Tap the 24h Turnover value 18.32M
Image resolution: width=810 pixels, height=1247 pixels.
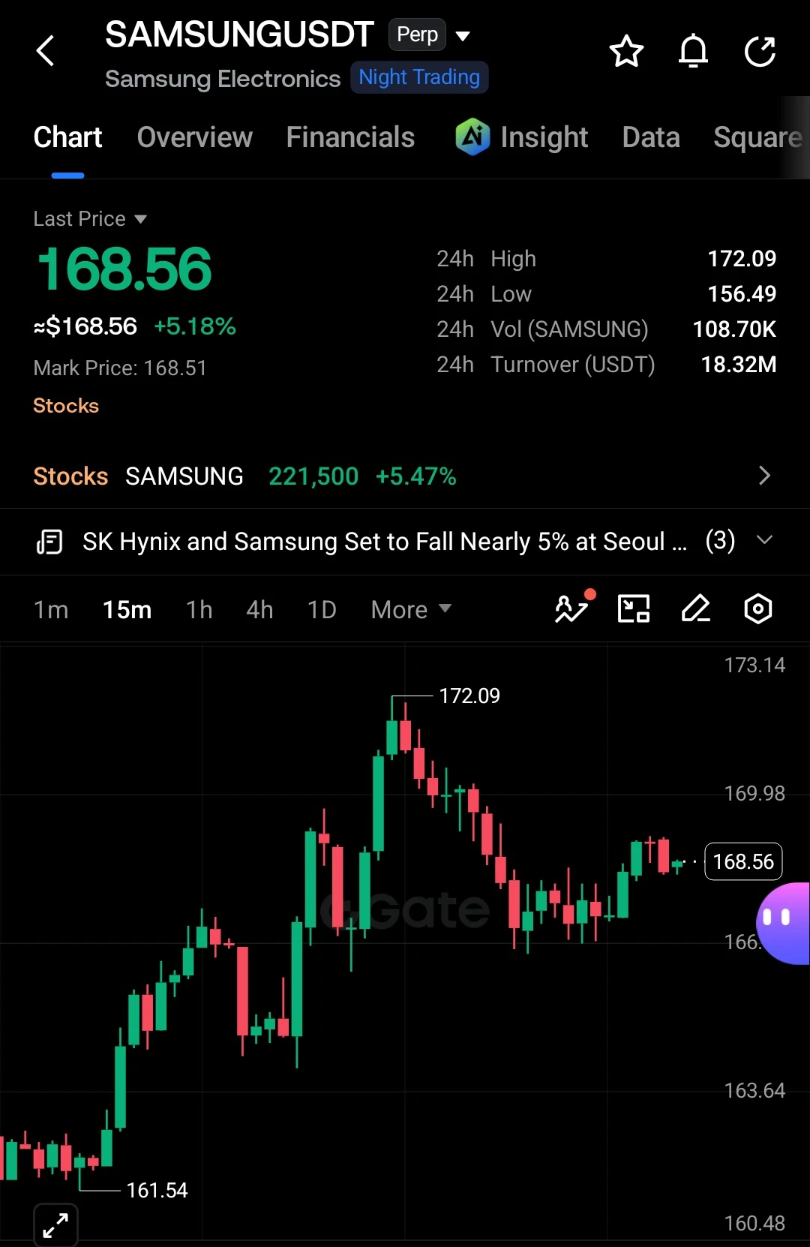(739, 365)
